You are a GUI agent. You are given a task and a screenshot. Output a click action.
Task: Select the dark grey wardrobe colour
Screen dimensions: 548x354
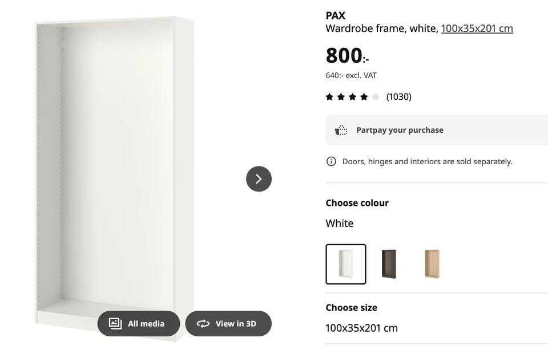389,264
